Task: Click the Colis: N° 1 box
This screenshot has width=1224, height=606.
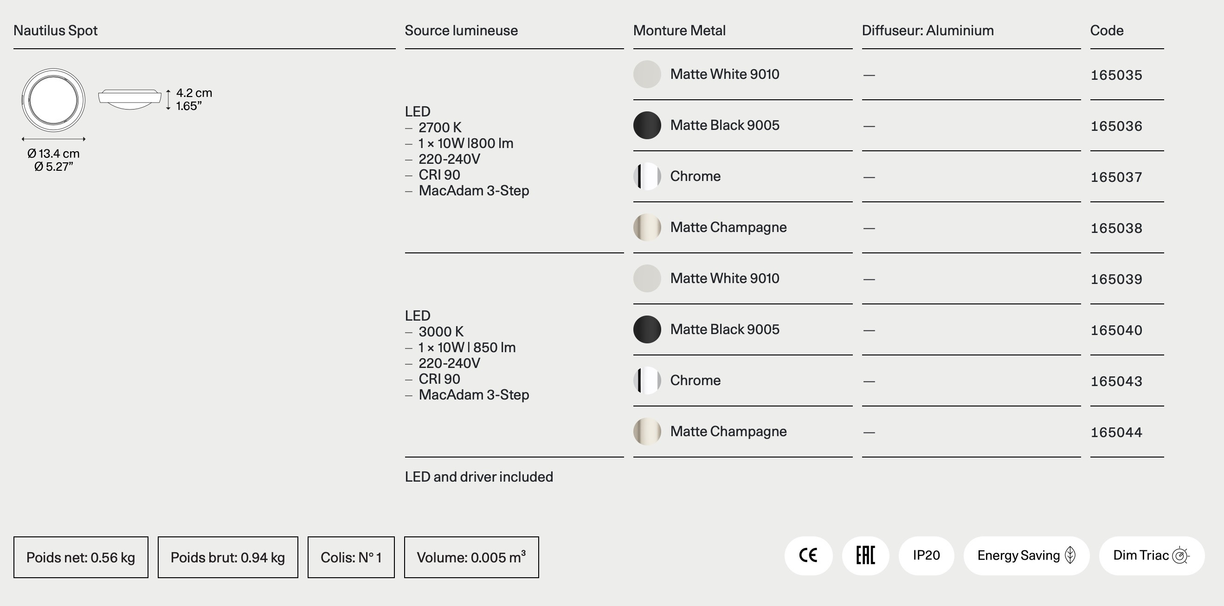Action: coord(351,558)
